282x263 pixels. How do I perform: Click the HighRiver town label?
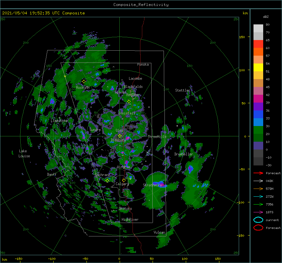[x=130, y=220]
